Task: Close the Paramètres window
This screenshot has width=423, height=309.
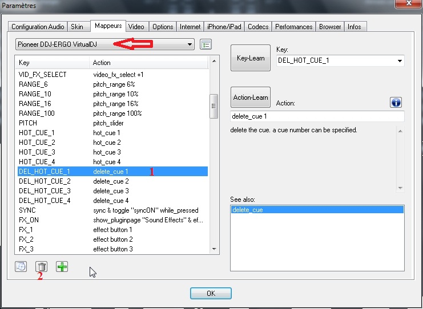Action: [408, 3]
